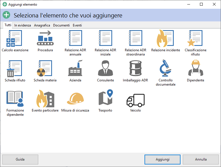221x167 pixels.
Task: Select Controllo documentale microscope icon
Action: point(165,69)
